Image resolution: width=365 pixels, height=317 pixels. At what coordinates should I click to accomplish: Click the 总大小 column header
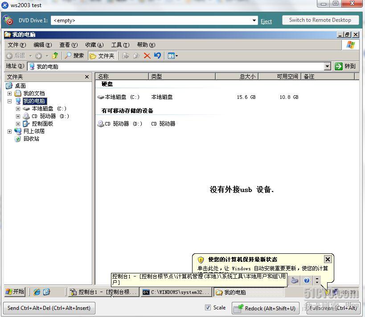coord(237,77)
